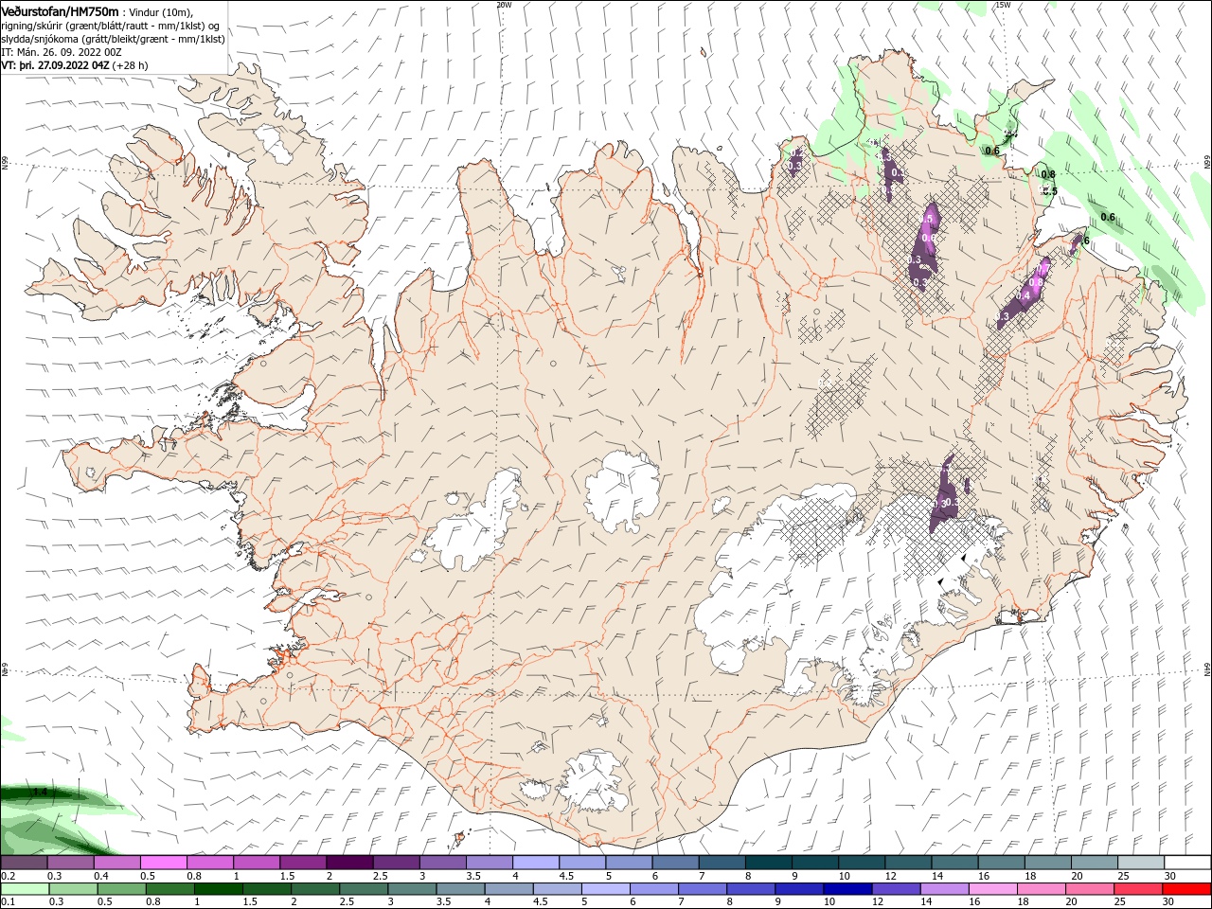Click the Veðurstofan/HM750m title text
Image resolution: width=1212 pixels, height=909 pixels.
tap(60, 10)
